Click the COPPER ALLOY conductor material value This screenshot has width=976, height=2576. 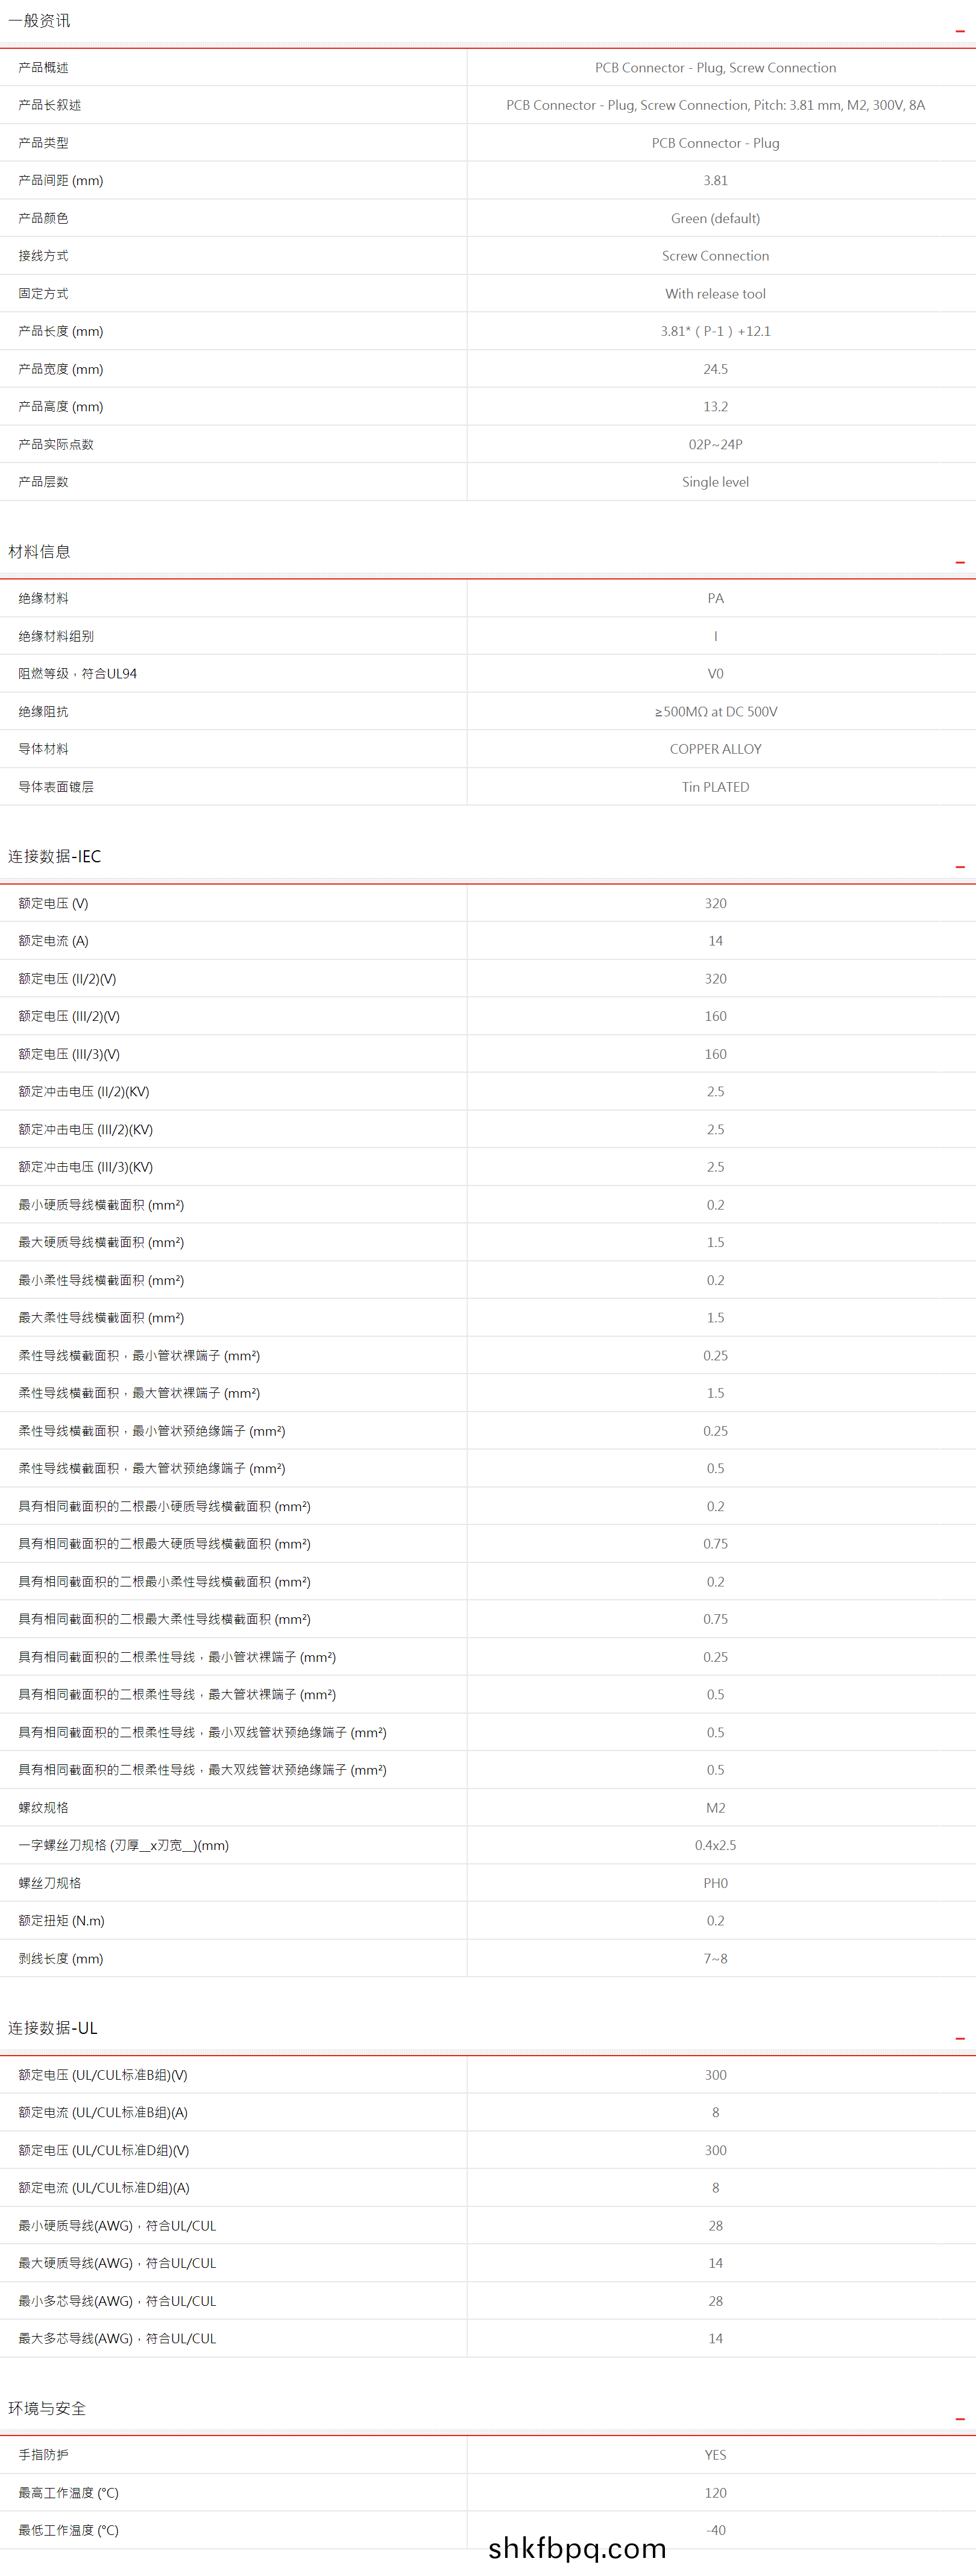pos(715,749)
